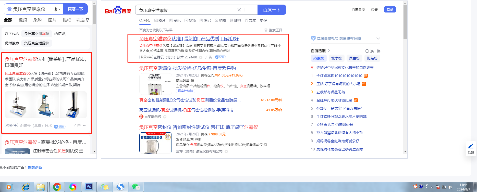The image size is (477, 192).
Task: Open the 提交诊断 link
Action: (x=35, y=167)
